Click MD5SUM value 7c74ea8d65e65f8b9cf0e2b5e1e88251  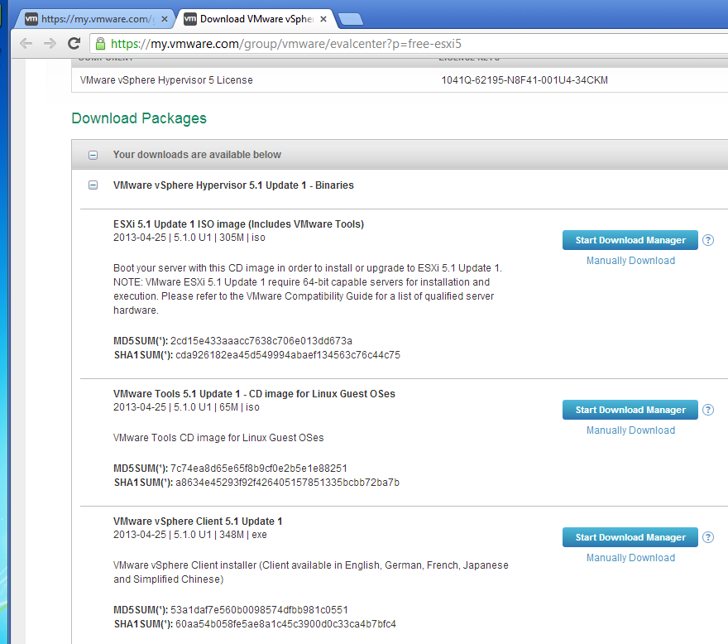[259, 469]
